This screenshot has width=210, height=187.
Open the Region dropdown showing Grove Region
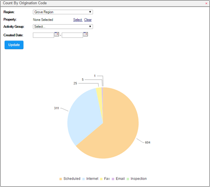coord(63,12)
